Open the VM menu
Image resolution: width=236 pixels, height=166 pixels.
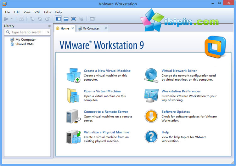(x=37, y=12)
